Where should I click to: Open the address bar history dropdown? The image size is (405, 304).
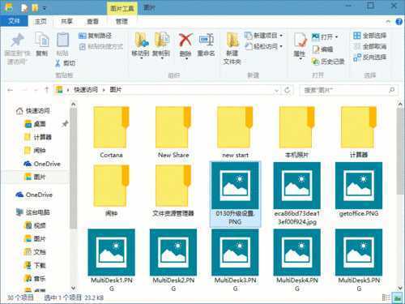276,90
